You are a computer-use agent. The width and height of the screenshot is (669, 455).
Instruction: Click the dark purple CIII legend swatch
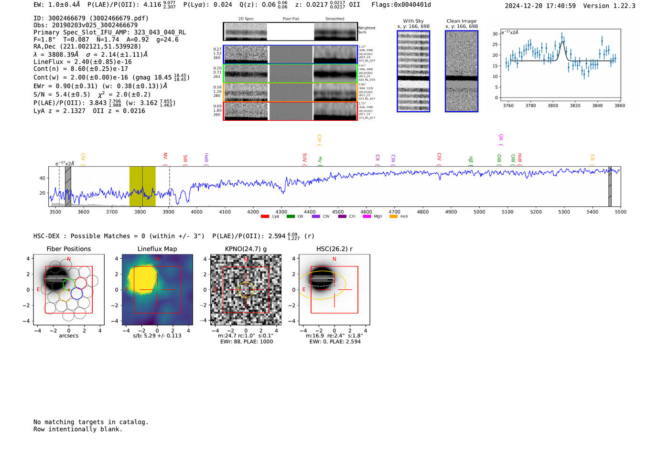pos(342,216)
